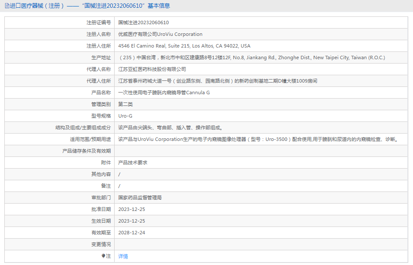Screen dimensions: 413x265
Task: Select product name ending with Cannula G
Action: (x=164, y=93)
